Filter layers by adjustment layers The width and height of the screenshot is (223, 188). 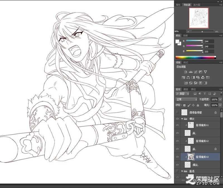200,94
